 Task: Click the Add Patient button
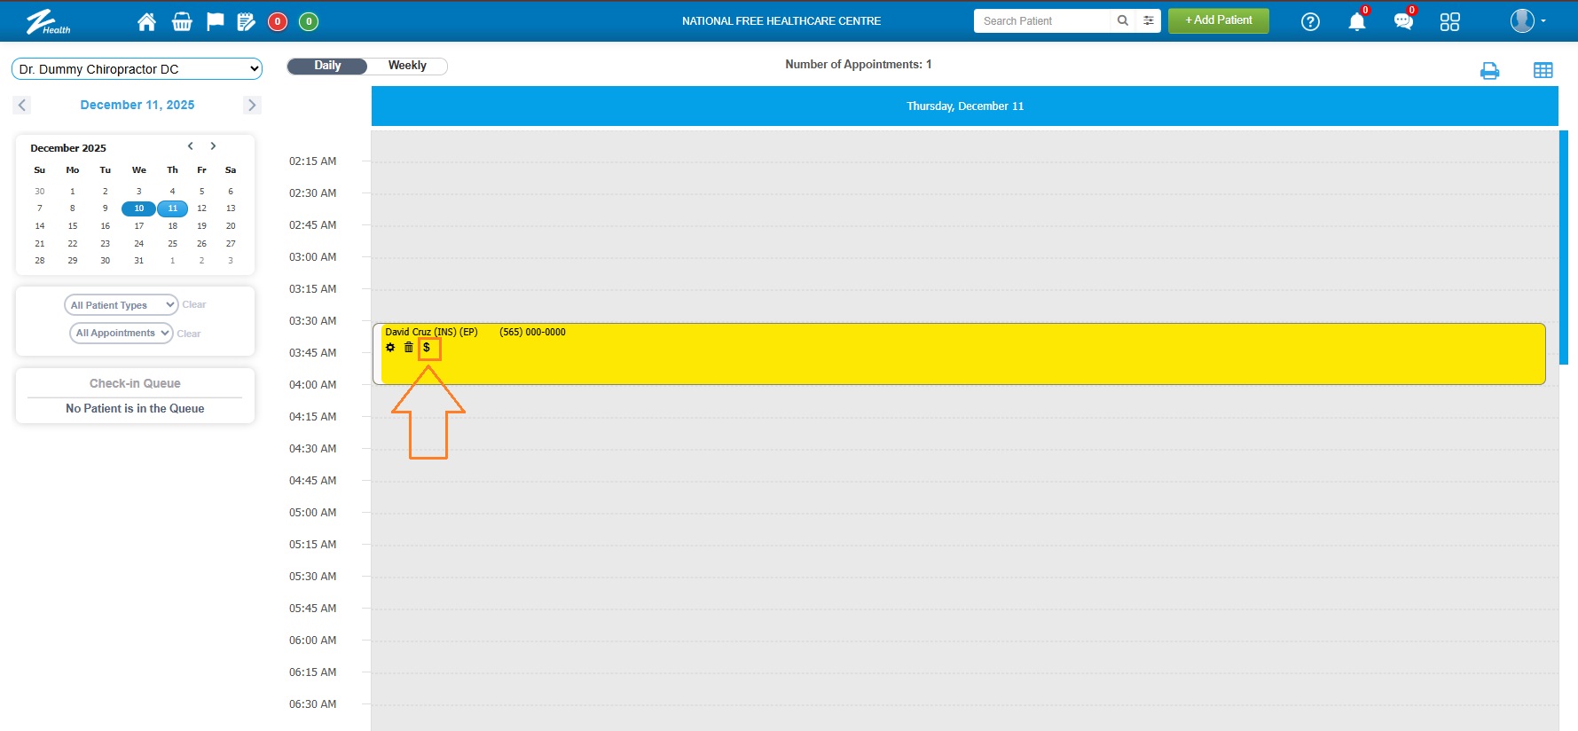[x=1218, y=20]
